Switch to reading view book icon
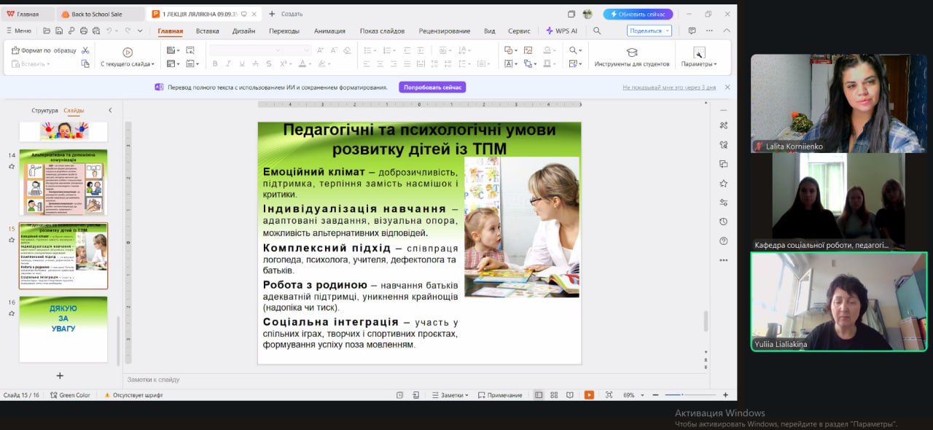 (570, 395)
